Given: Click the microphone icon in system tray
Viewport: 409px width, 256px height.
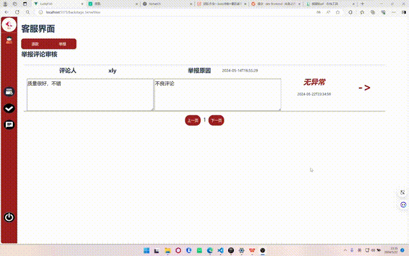Looking at the screenshot, I should coord(352,250).
